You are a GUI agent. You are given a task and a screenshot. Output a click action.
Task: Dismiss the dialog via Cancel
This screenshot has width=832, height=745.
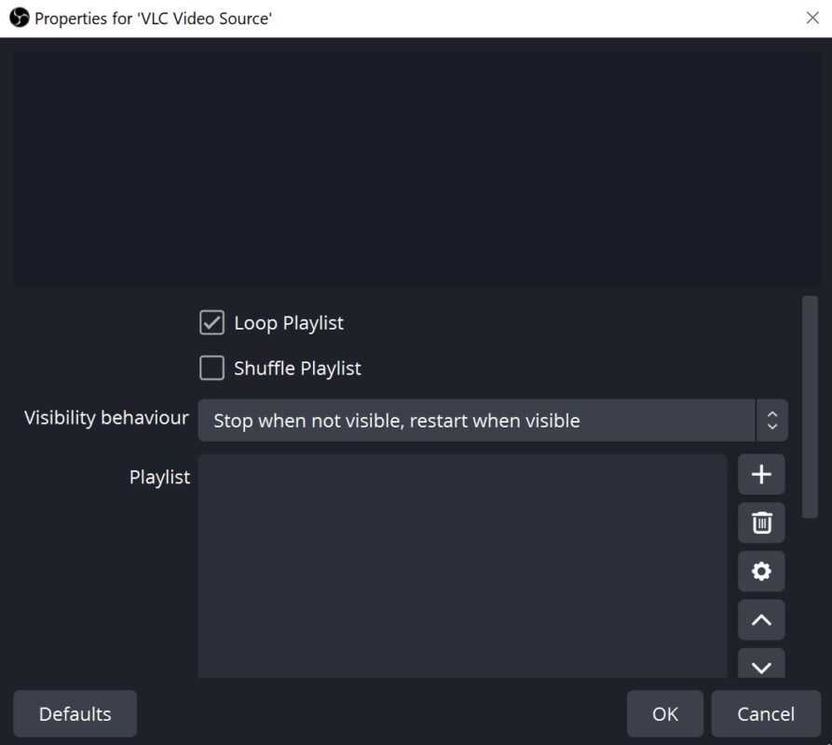coord(766,713)
